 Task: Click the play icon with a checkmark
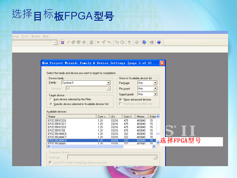[104, 42]
